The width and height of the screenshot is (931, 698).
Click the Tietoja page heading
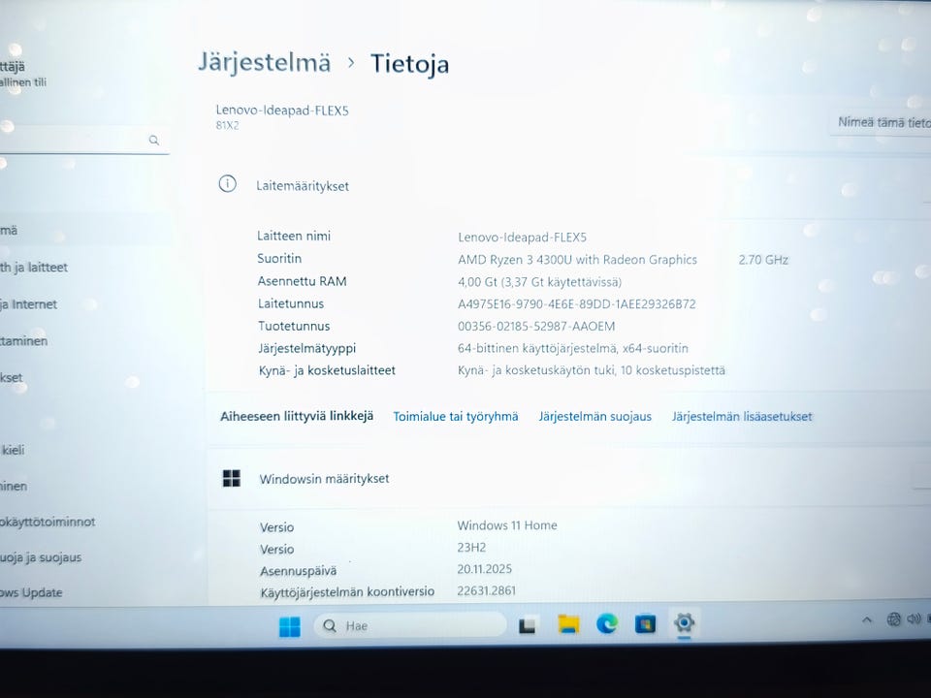[409, 64]
